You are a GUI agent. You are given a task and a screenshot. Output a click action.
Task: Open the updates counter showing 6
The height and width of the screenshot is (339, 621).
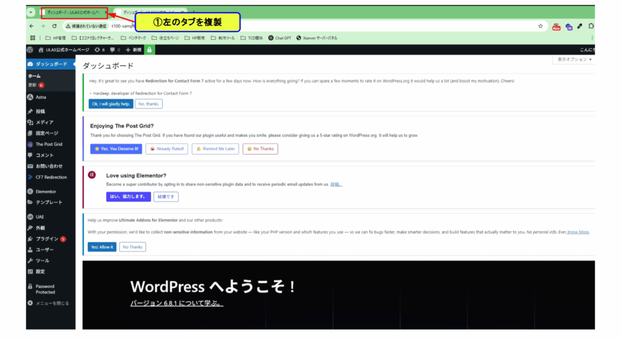[x=99, y=50]
